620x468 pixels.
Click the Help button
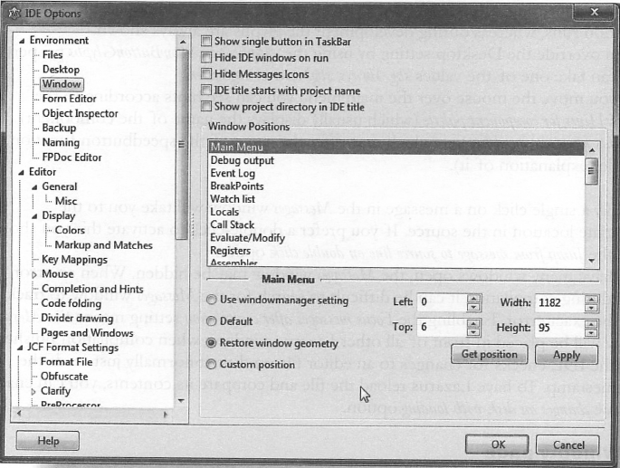coord(49,441)
